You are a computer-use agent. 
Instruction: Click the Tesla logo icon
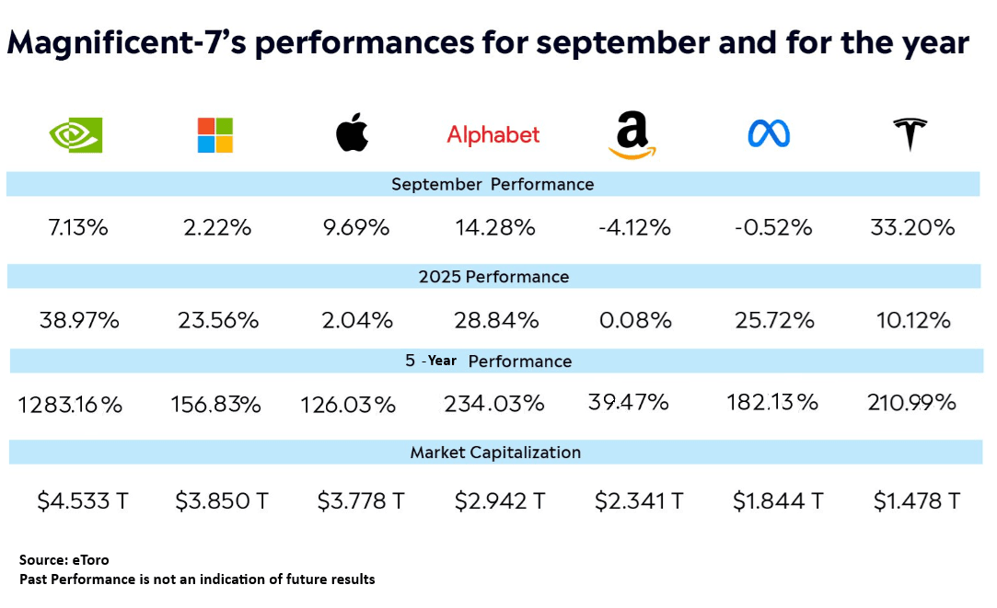pyautogui.click(x=910, y=135)
